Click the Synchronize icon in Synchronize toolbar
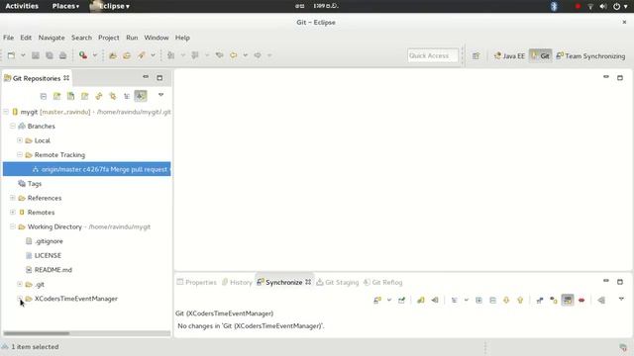634x356 pixels. pyautogui.click(x=377, y=300)
